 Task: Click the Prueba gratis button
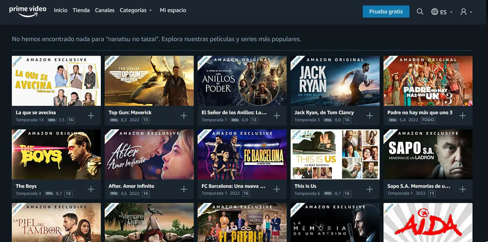click(x=386, y=12)
